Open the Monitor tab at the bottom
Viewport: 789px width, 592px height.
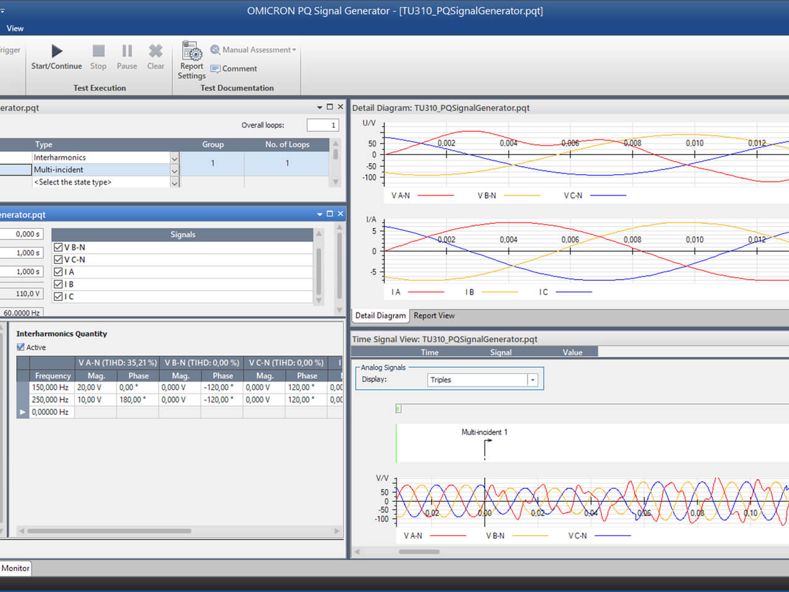tap(15, 568)
